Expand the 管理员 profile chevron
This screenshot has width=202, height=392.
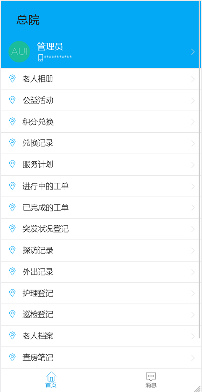coord(193,52)
